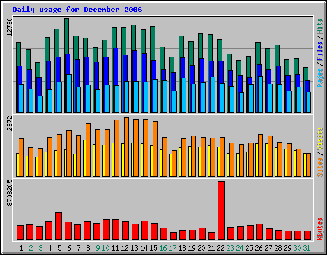Select the red KBytes bar for day 5
Image resolution: width=327 pixels, height=255 pixels.
(x=58, y=226)
